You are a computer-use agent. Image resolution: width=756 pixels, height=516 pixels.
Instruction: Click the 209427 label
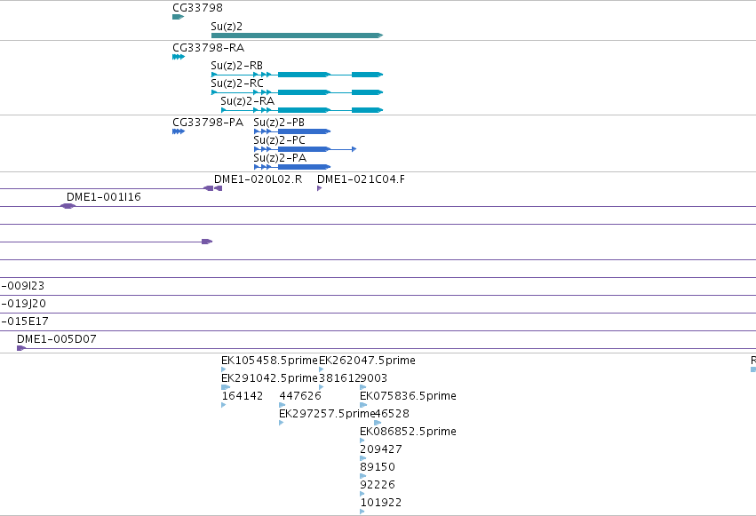pos(381,449)
